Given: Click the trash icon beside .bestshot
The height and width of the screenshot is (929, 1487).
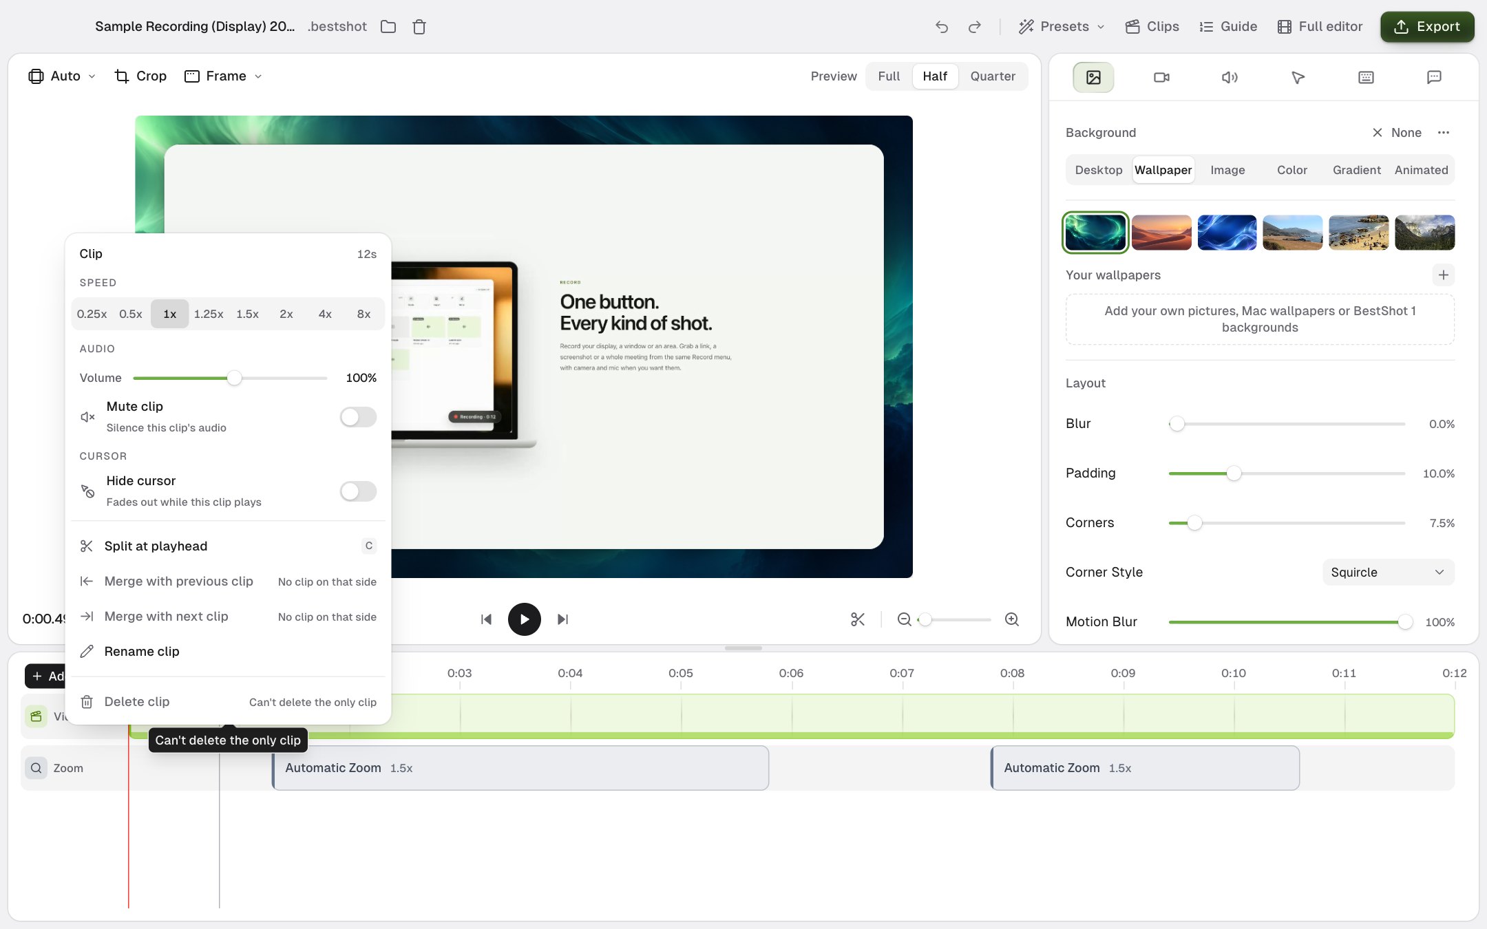Looking at the screenshot, I should pos(419,27).
